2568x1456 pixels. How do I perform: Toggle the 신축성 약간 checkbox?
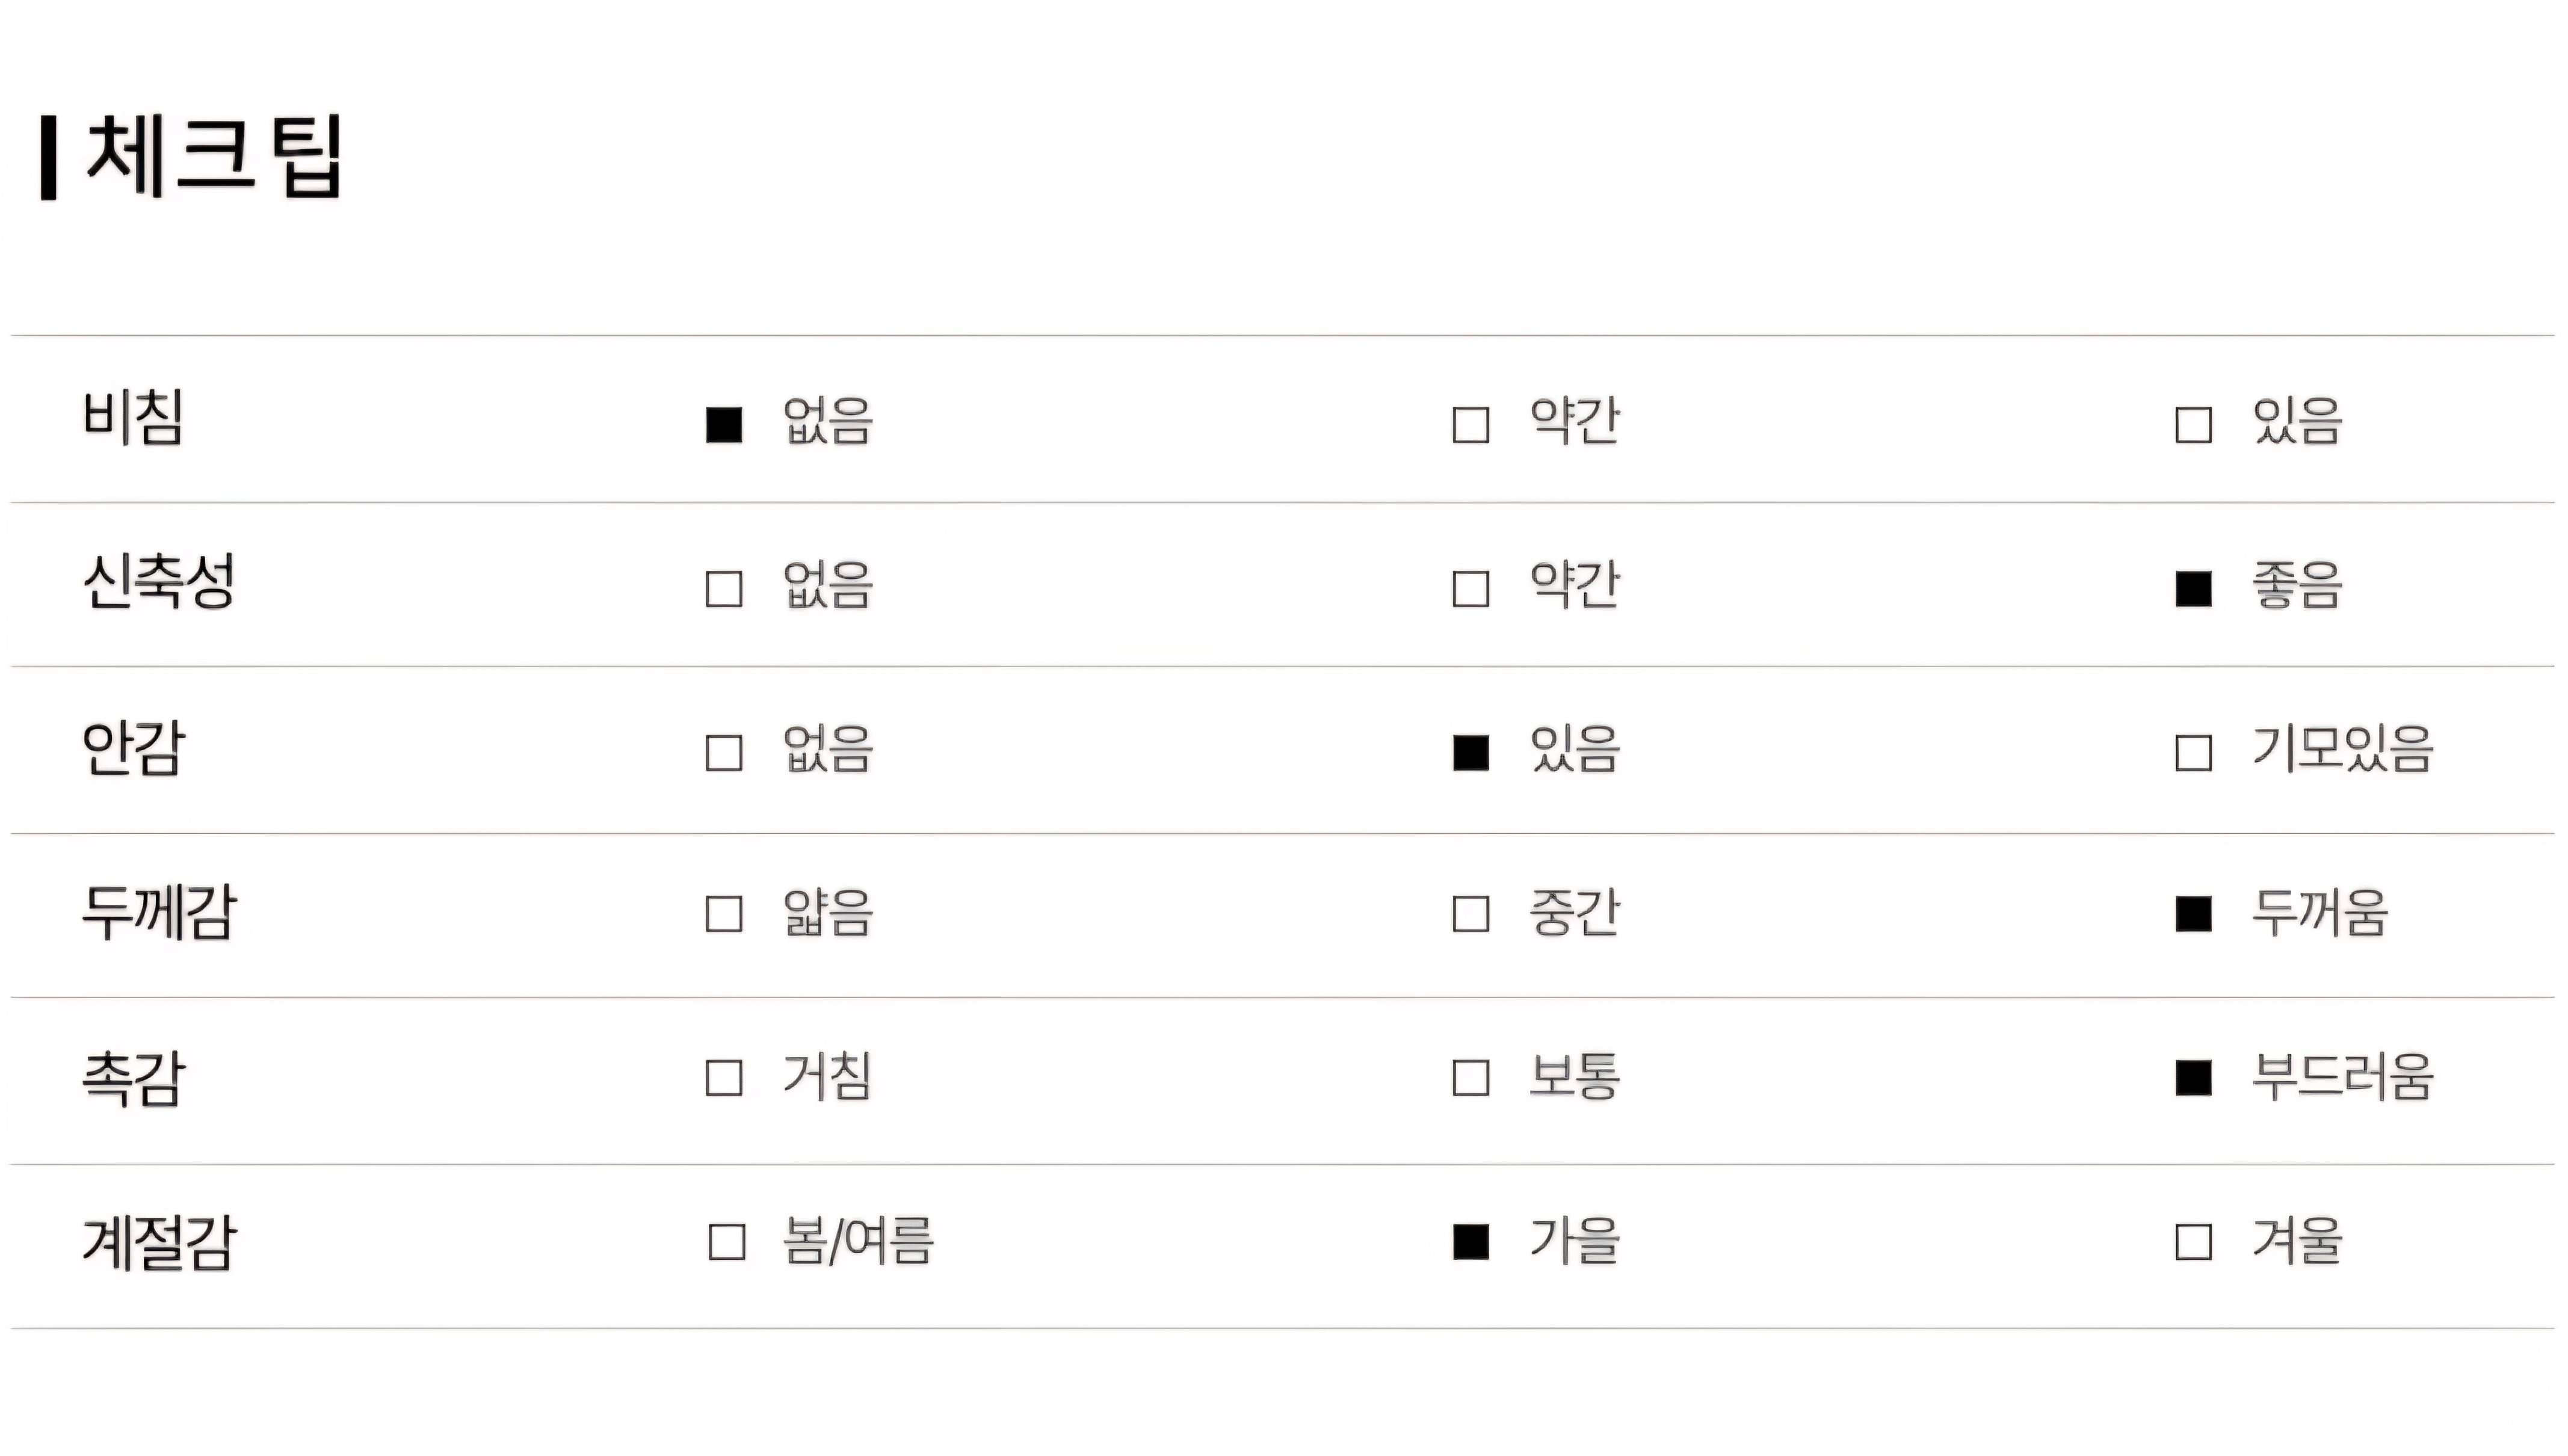point(1470,589)
